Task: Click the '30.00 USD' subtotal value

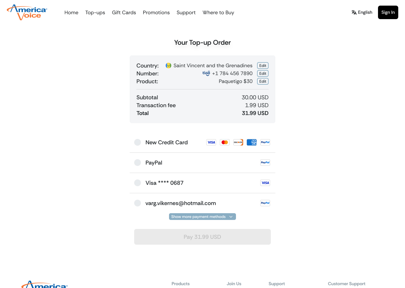Action: (x=255, y=97)
